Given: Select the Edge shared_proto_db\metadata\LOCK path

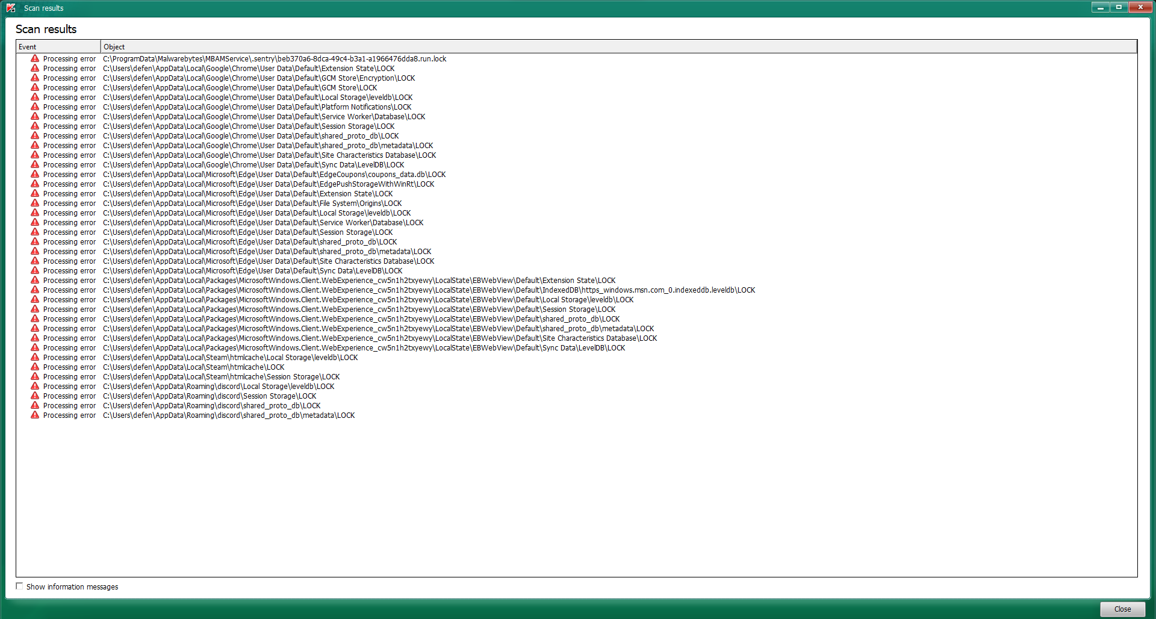Looking at the screenshot, I should [267, 252].
